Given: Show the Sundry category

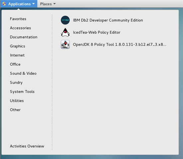Looking at the screenshot, I should click(16, 83).
